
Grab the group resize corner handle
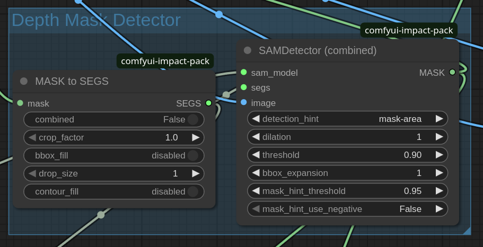(x=467, y=231)
